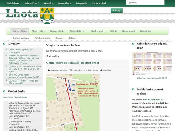Expand the Obecní úřad dropdown menu
Screen dimensions: 175x131
(57, 31)
